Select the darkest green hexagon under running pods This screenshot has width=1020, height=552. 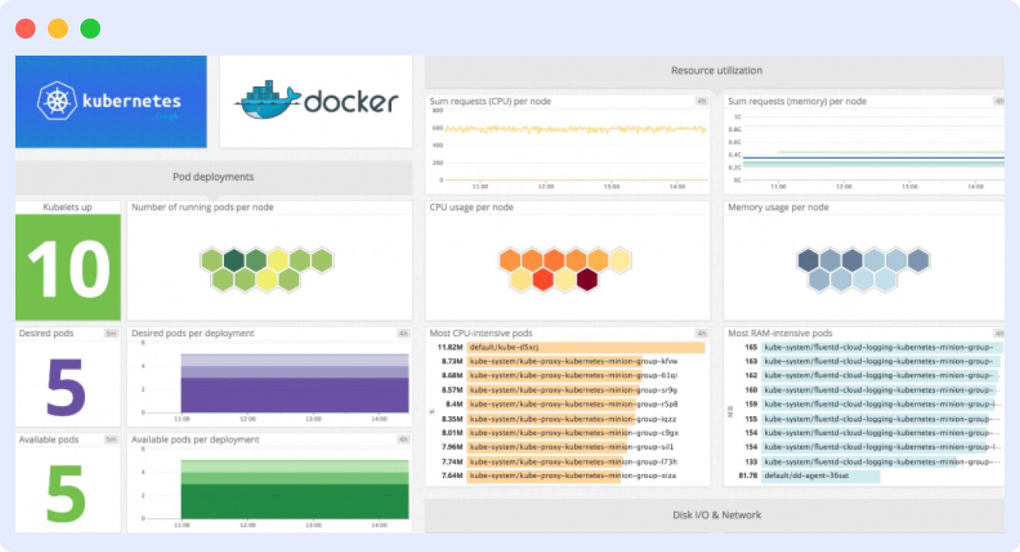click(x=233, y=260)
